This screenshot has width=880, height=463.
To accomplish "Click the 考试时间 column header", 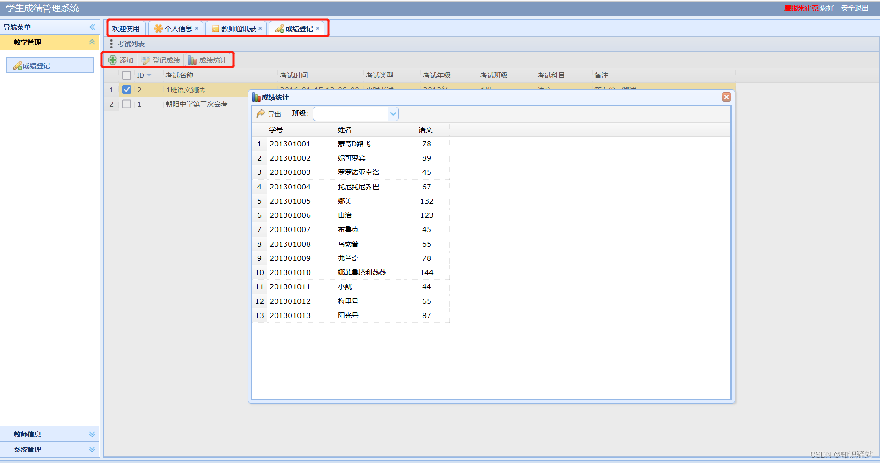I will [x=320, y=75].
